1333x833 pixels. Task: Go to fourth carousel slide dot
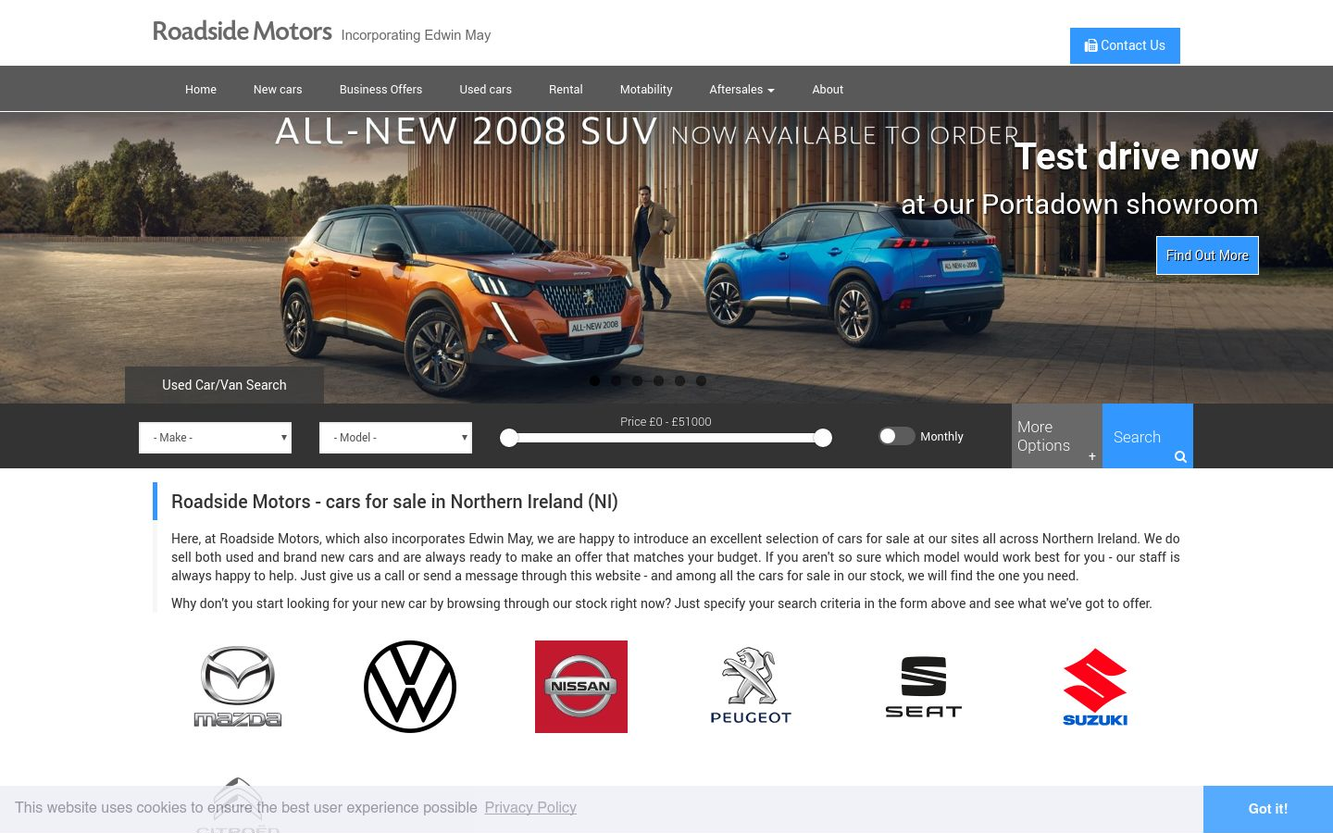[658, 380]
